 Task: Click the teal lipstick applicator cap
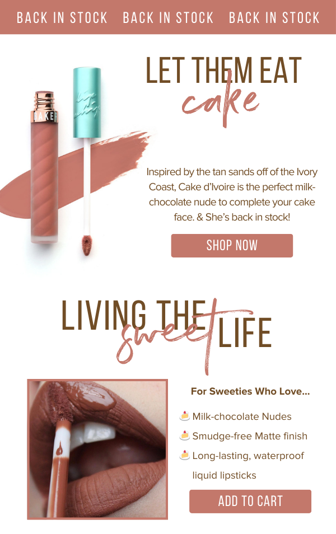[x=87, y=102]
